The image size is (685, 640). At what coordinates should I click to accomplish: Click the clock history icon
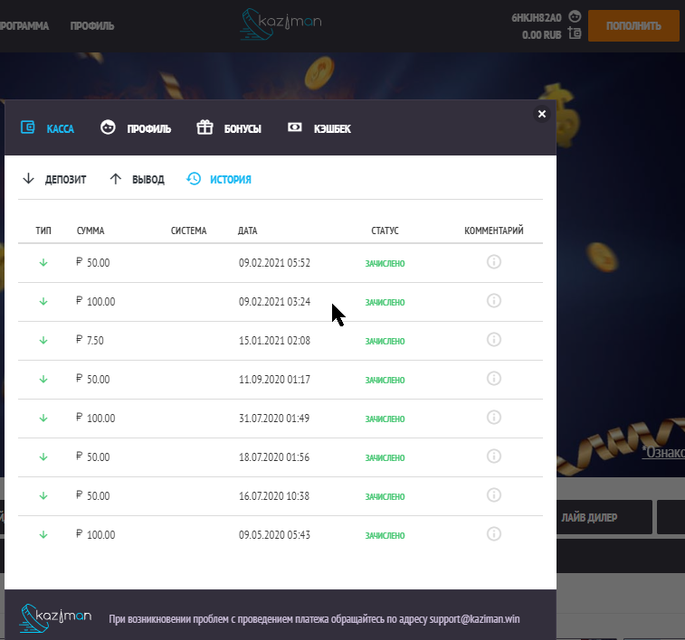(x=194, y=178)
